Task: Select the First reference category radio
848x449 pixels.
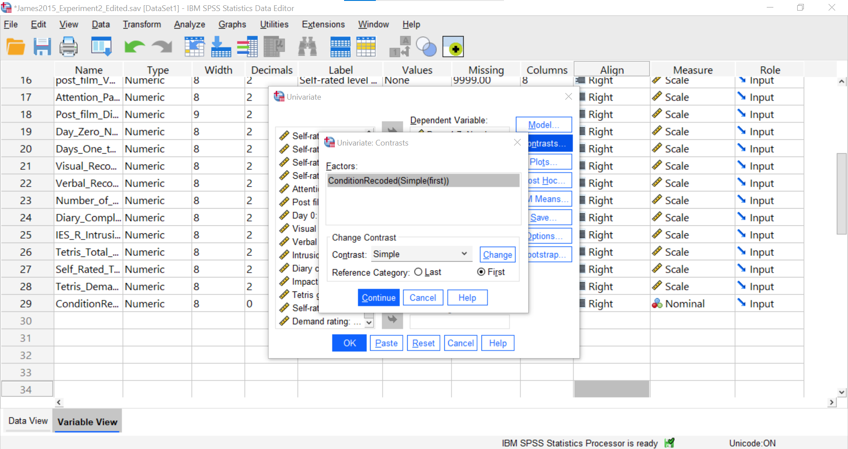Action: point(481,272)
